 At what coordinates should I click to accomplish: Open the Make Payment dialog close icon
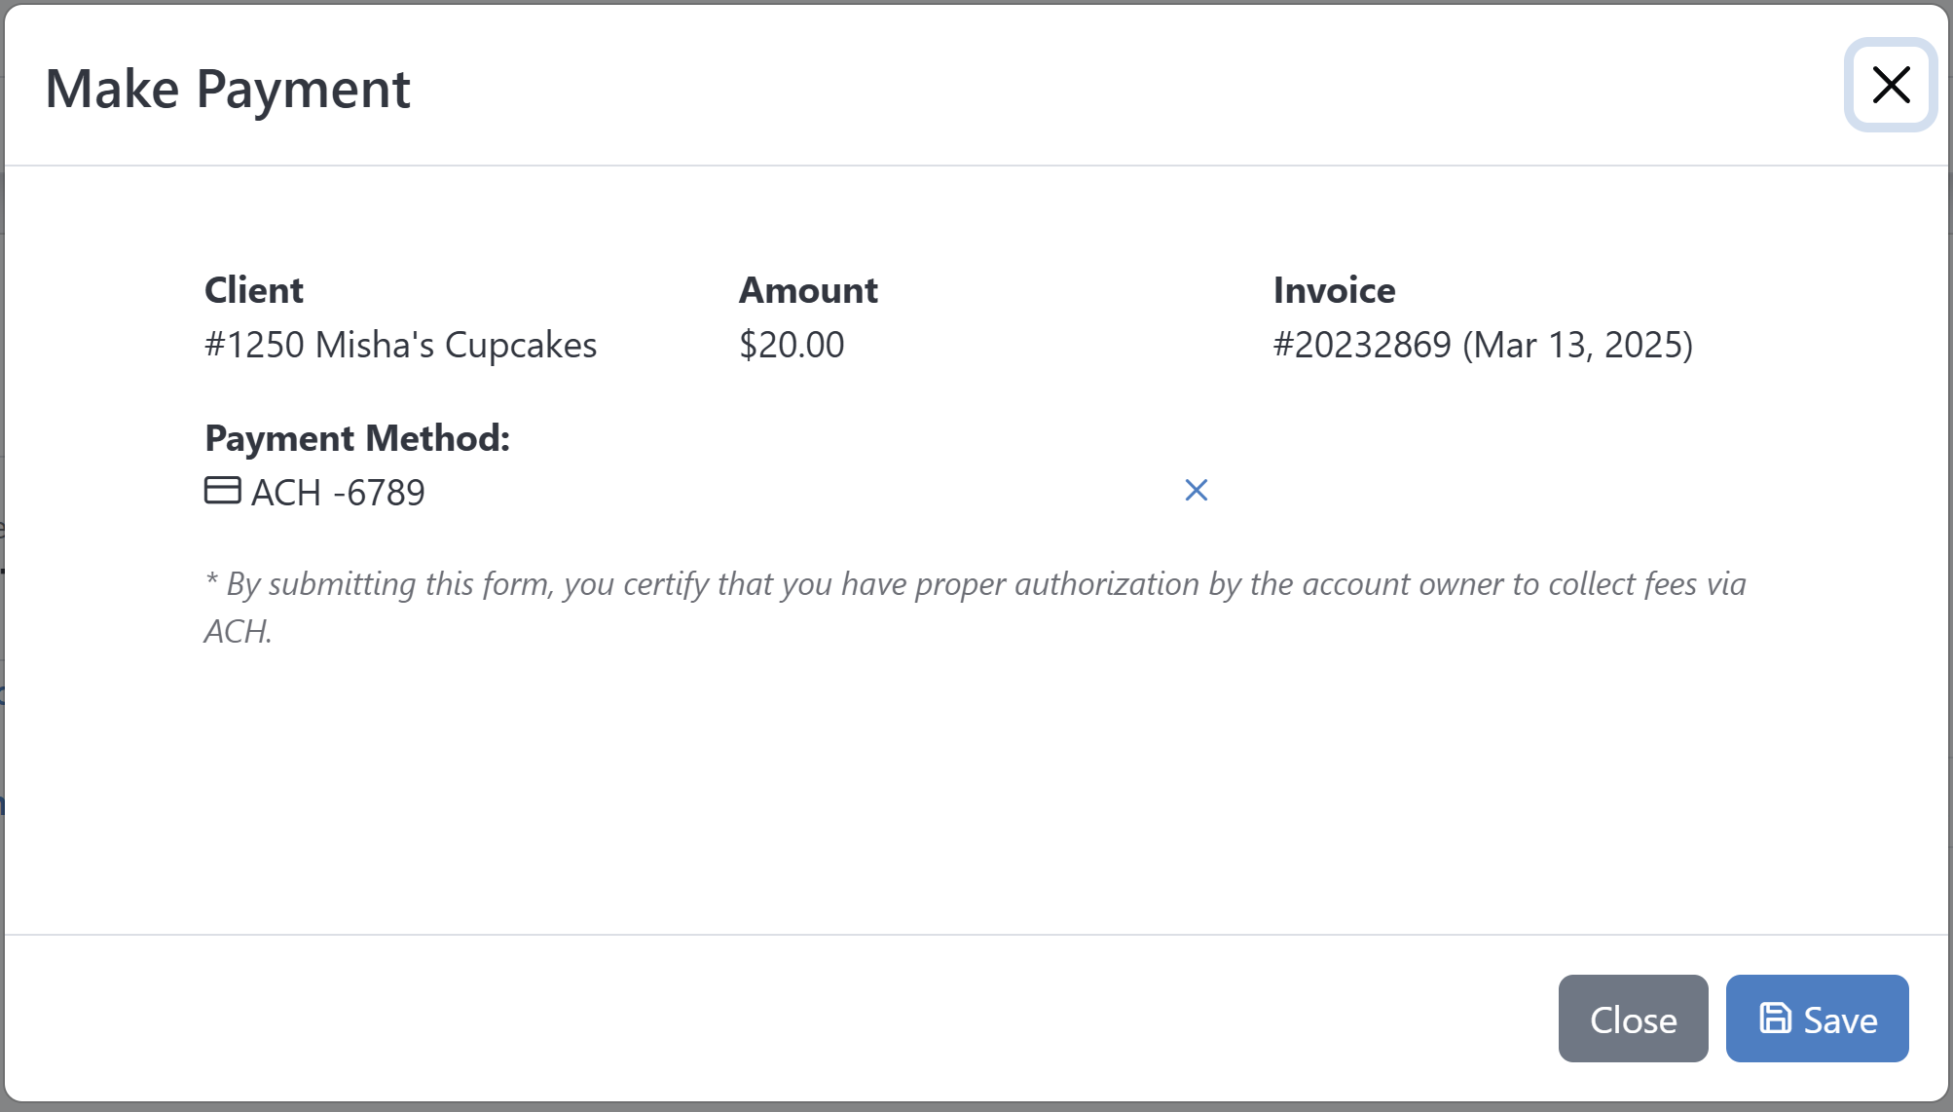(x=1889, y=85)
